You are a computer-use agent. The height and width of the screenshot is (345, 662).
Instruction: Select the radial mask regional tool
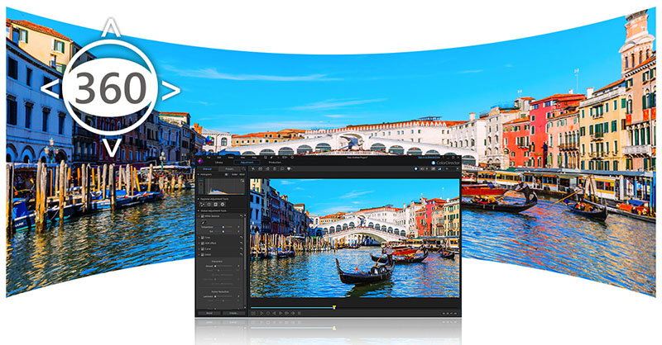tap(223, 205)
